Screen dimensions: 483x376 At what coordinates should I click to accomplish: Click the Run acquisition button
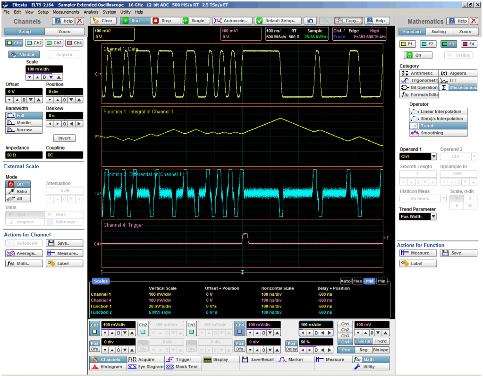click(132, 21)
